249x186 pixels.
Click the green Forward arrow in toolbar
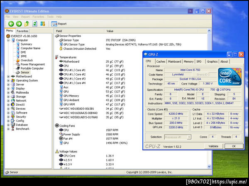tap(19, 24)
